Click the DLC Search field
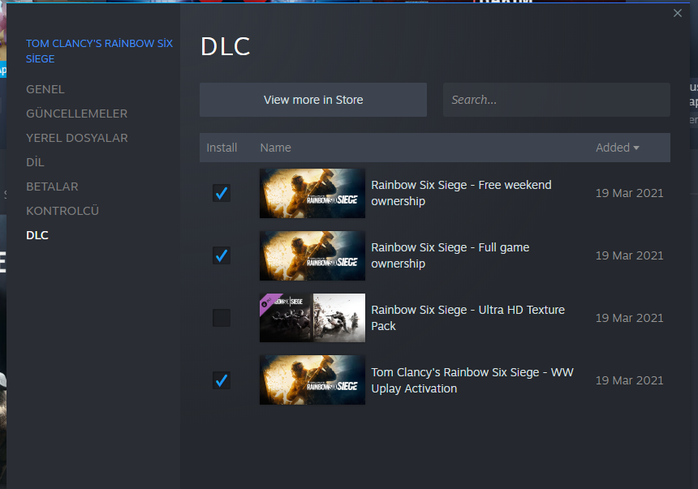Screen dimensions: 698x489 click(x=557, y=100)
